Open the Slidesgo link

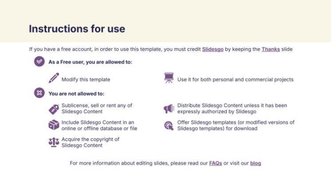213,49
